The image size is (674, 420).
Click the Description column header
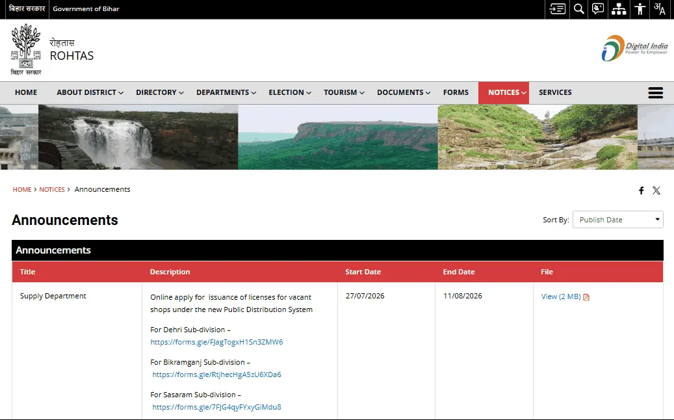coord(170,272)
